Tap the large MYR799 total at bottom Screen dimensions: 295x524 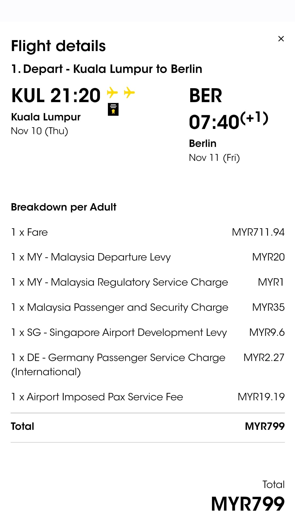click(248, 504)
